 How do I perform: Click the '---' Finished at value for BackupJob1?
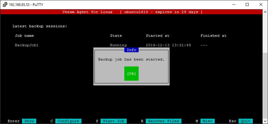coord(204,45)
